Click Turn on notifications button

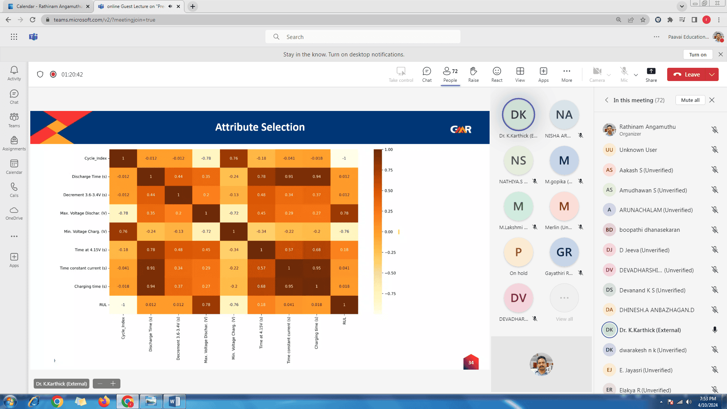click(697, 55)
